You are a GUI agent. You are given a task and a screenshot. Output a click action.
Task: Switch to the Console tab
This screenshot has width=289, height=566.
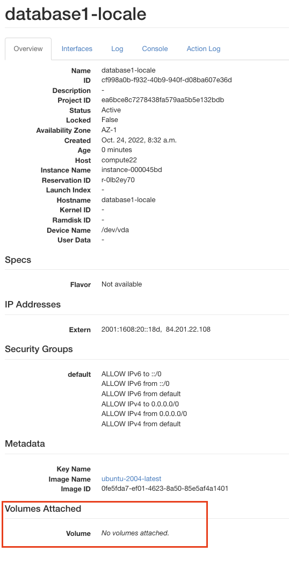155,49
